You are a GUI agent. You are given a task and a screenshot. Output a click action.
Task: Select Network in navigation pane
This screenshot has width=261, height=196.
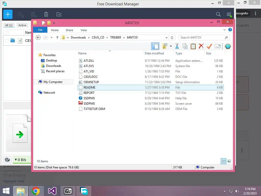pos(47,92)
